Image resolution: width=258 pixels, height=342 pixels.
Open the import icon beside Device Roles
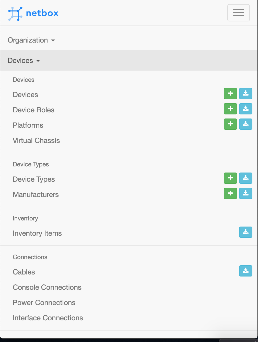245,109
